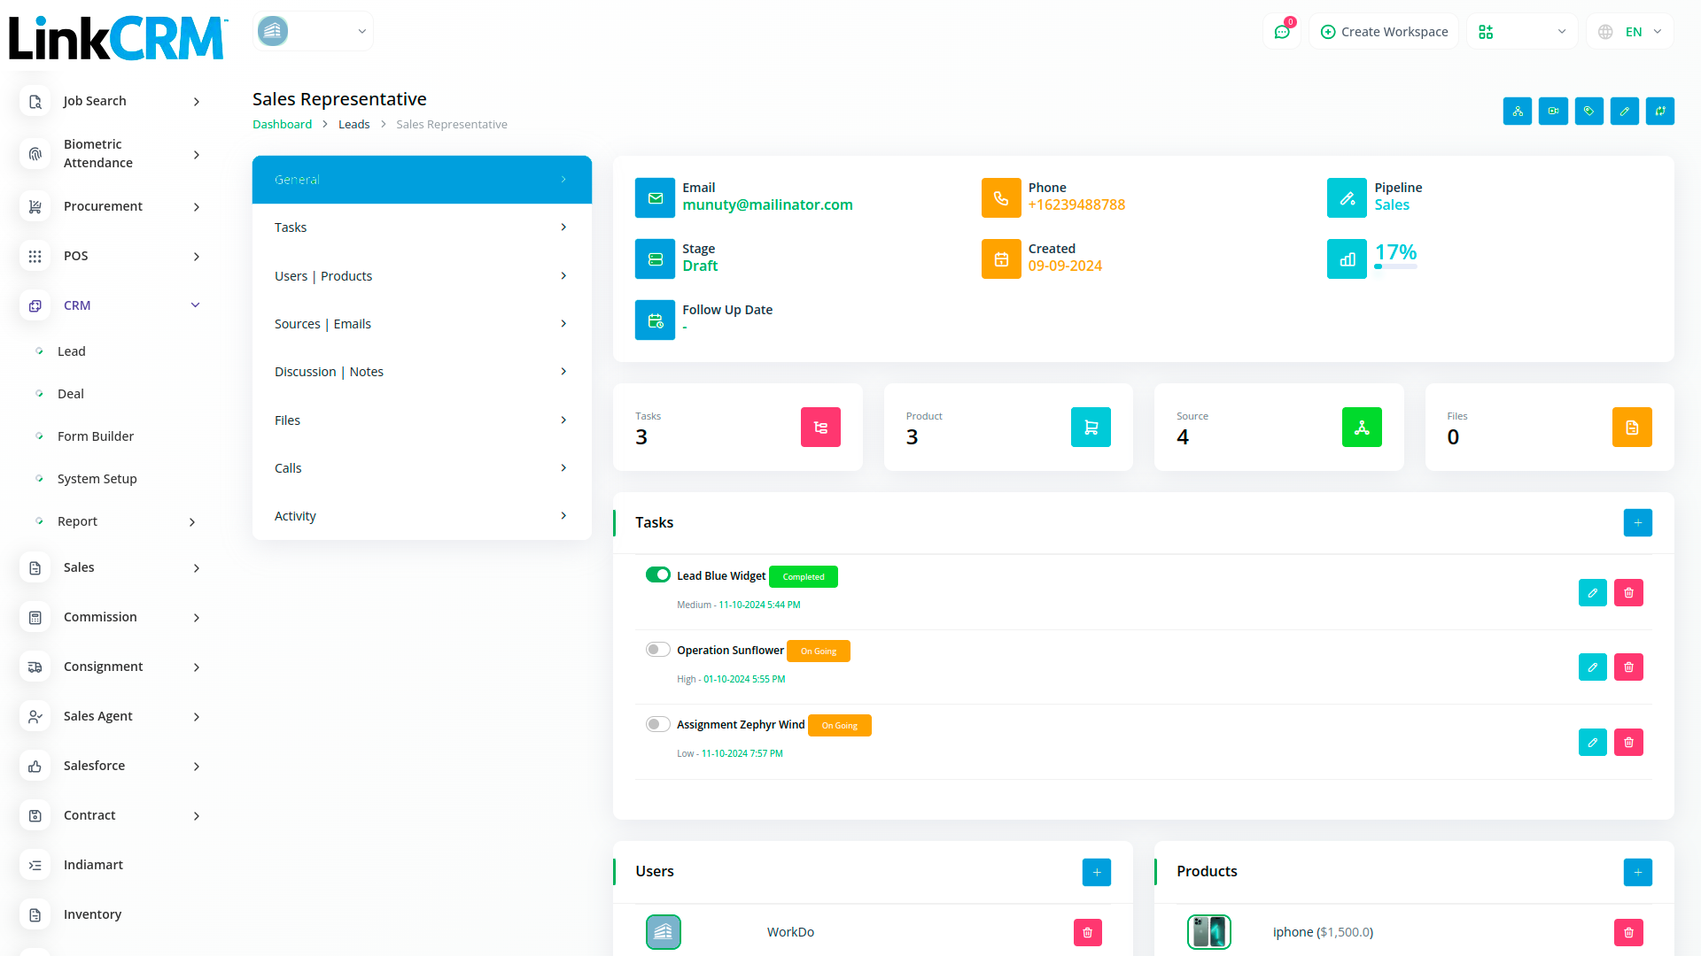
Task: Enable the Operation Sunflower task toggle
Action: click(x=657, y=650)
